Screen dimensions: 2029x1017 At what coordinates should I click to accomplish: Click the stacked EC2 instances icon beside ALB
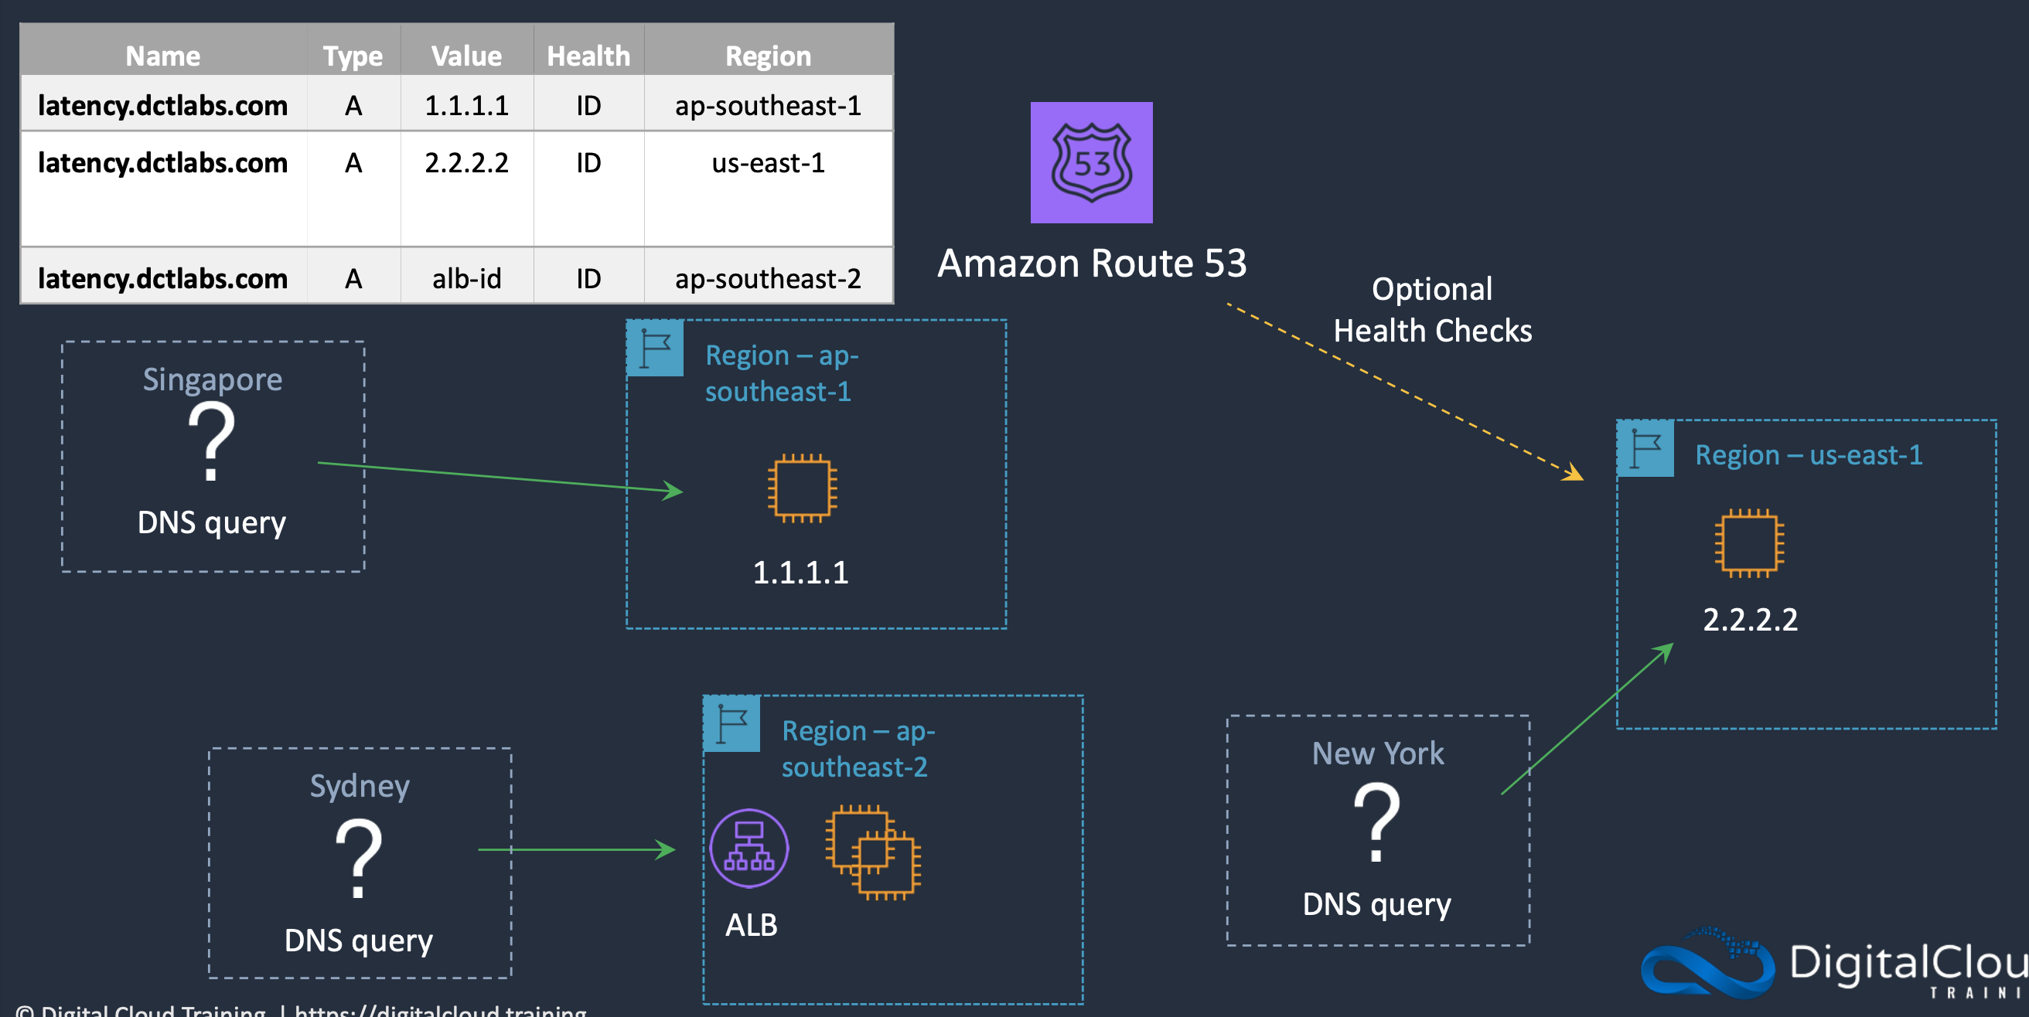pyautogui.click(x=873, y=852)
